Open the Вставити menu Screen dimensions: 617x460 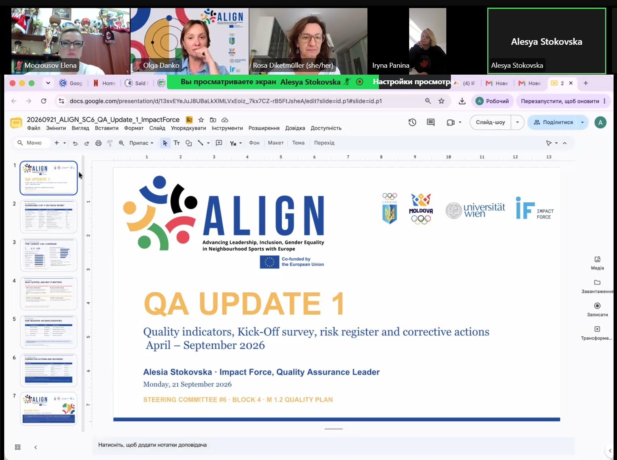click(107, 128)
